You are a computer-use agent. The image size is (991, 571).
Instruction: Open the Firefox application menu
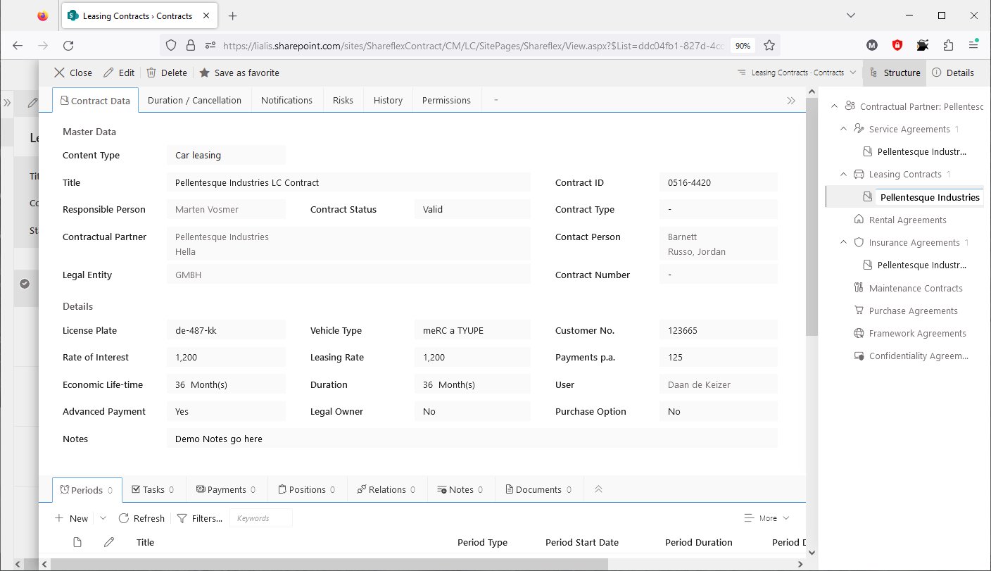[973, 45]
